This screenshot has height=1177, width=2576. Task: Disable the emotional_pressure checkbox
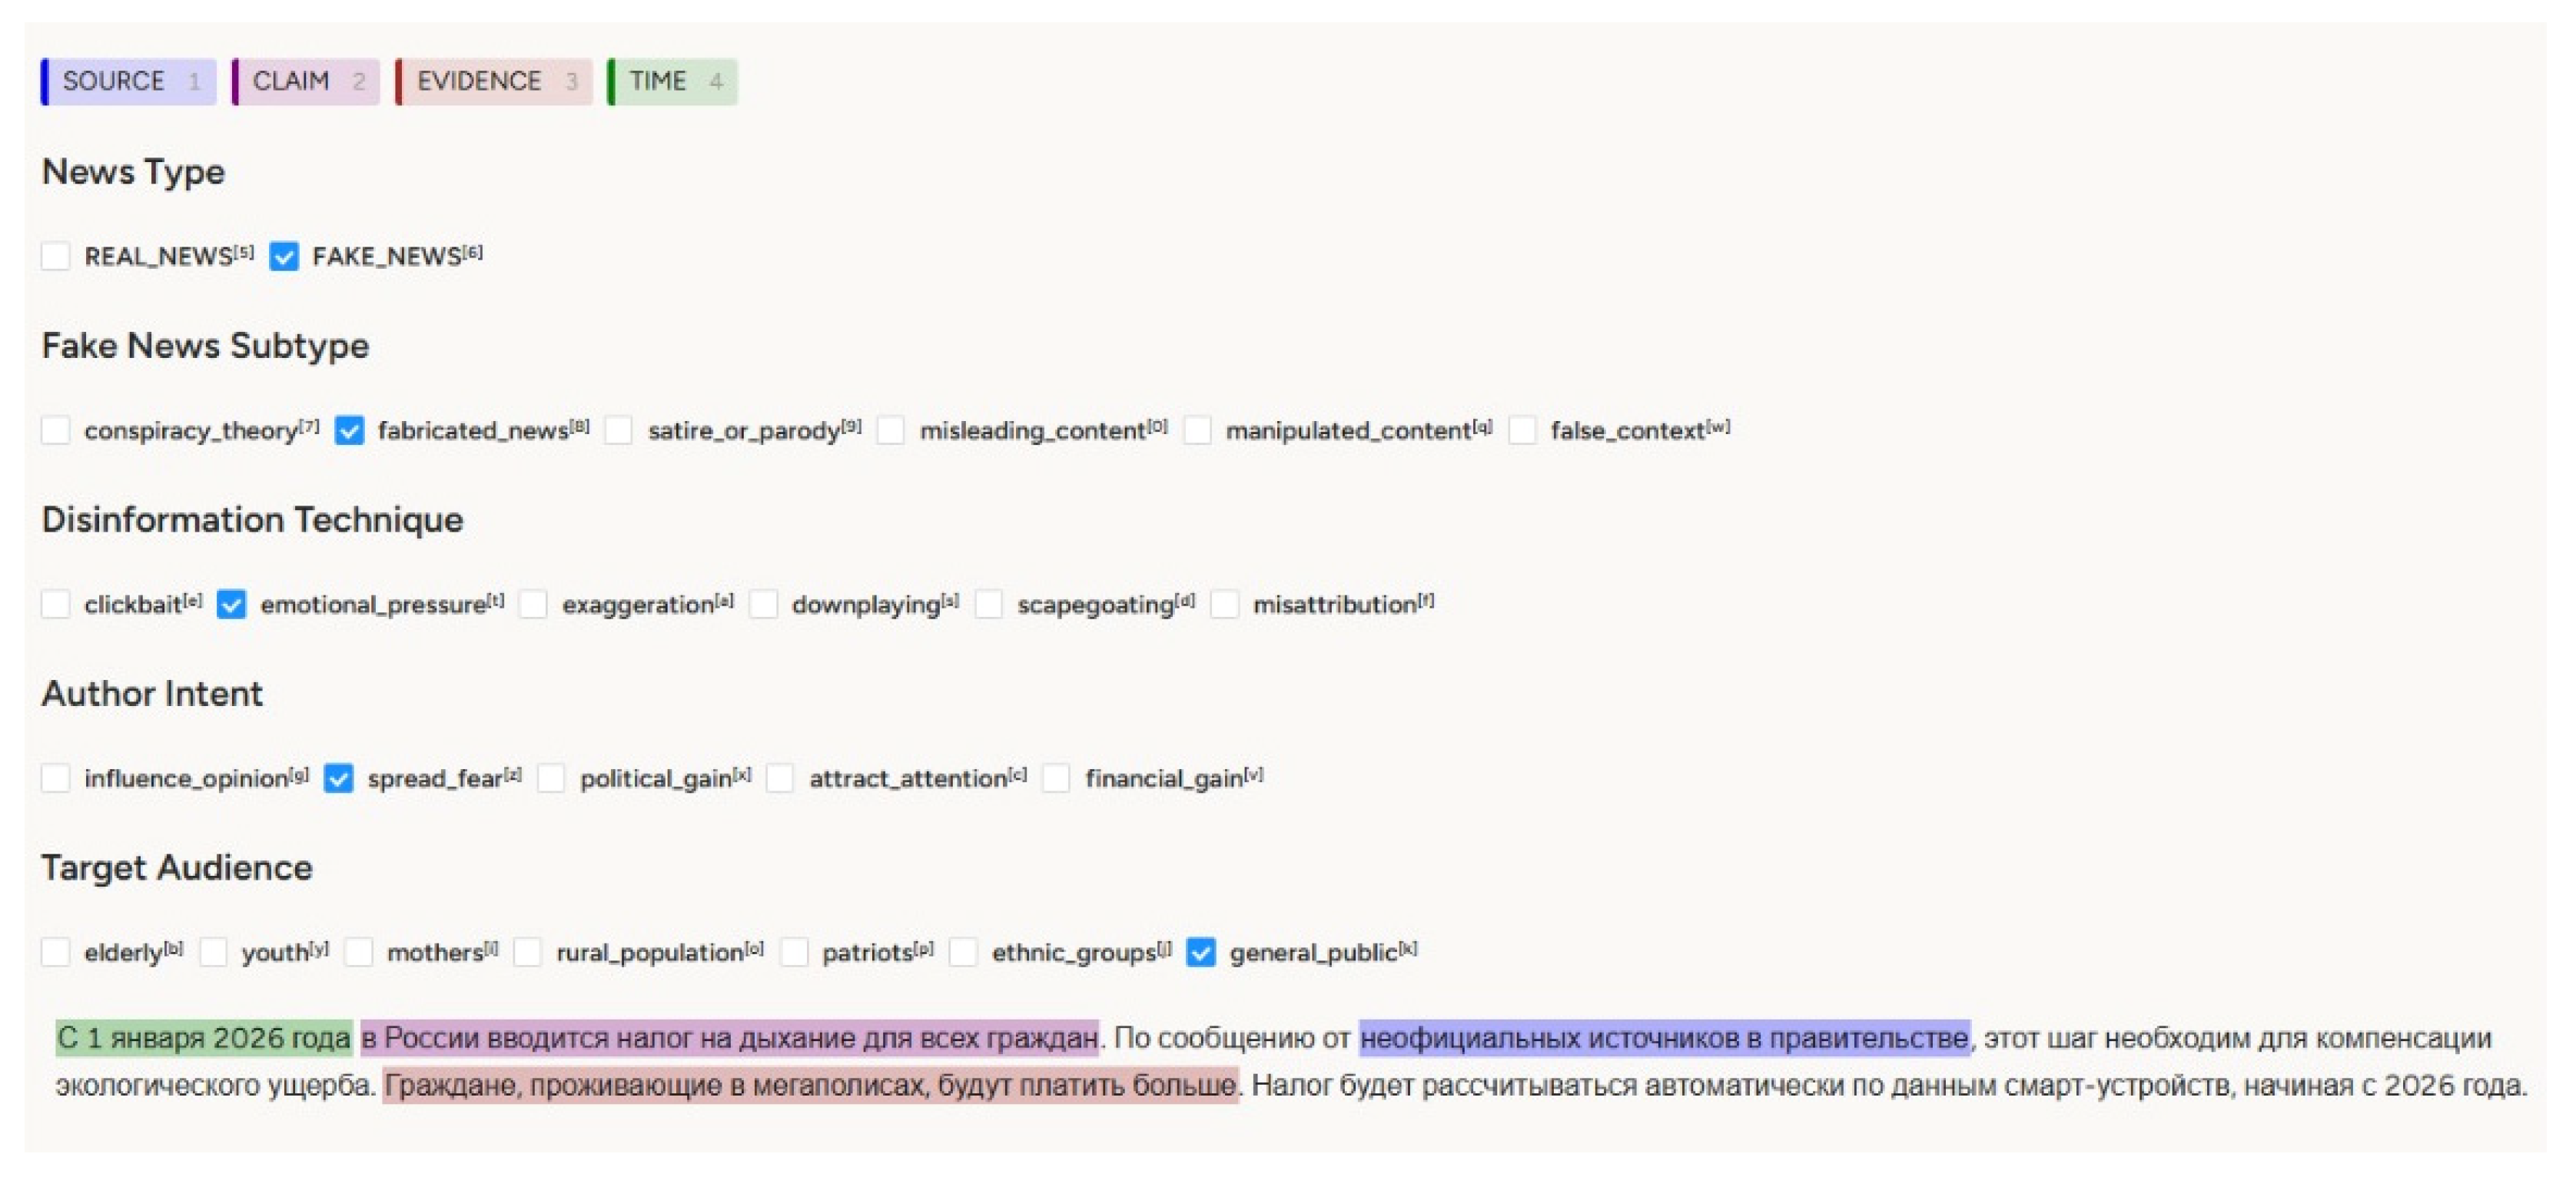click(x=231, y=604)
